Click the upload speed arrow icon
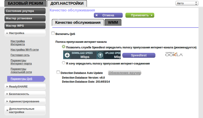The image size is (203, 118). [100, 55]
